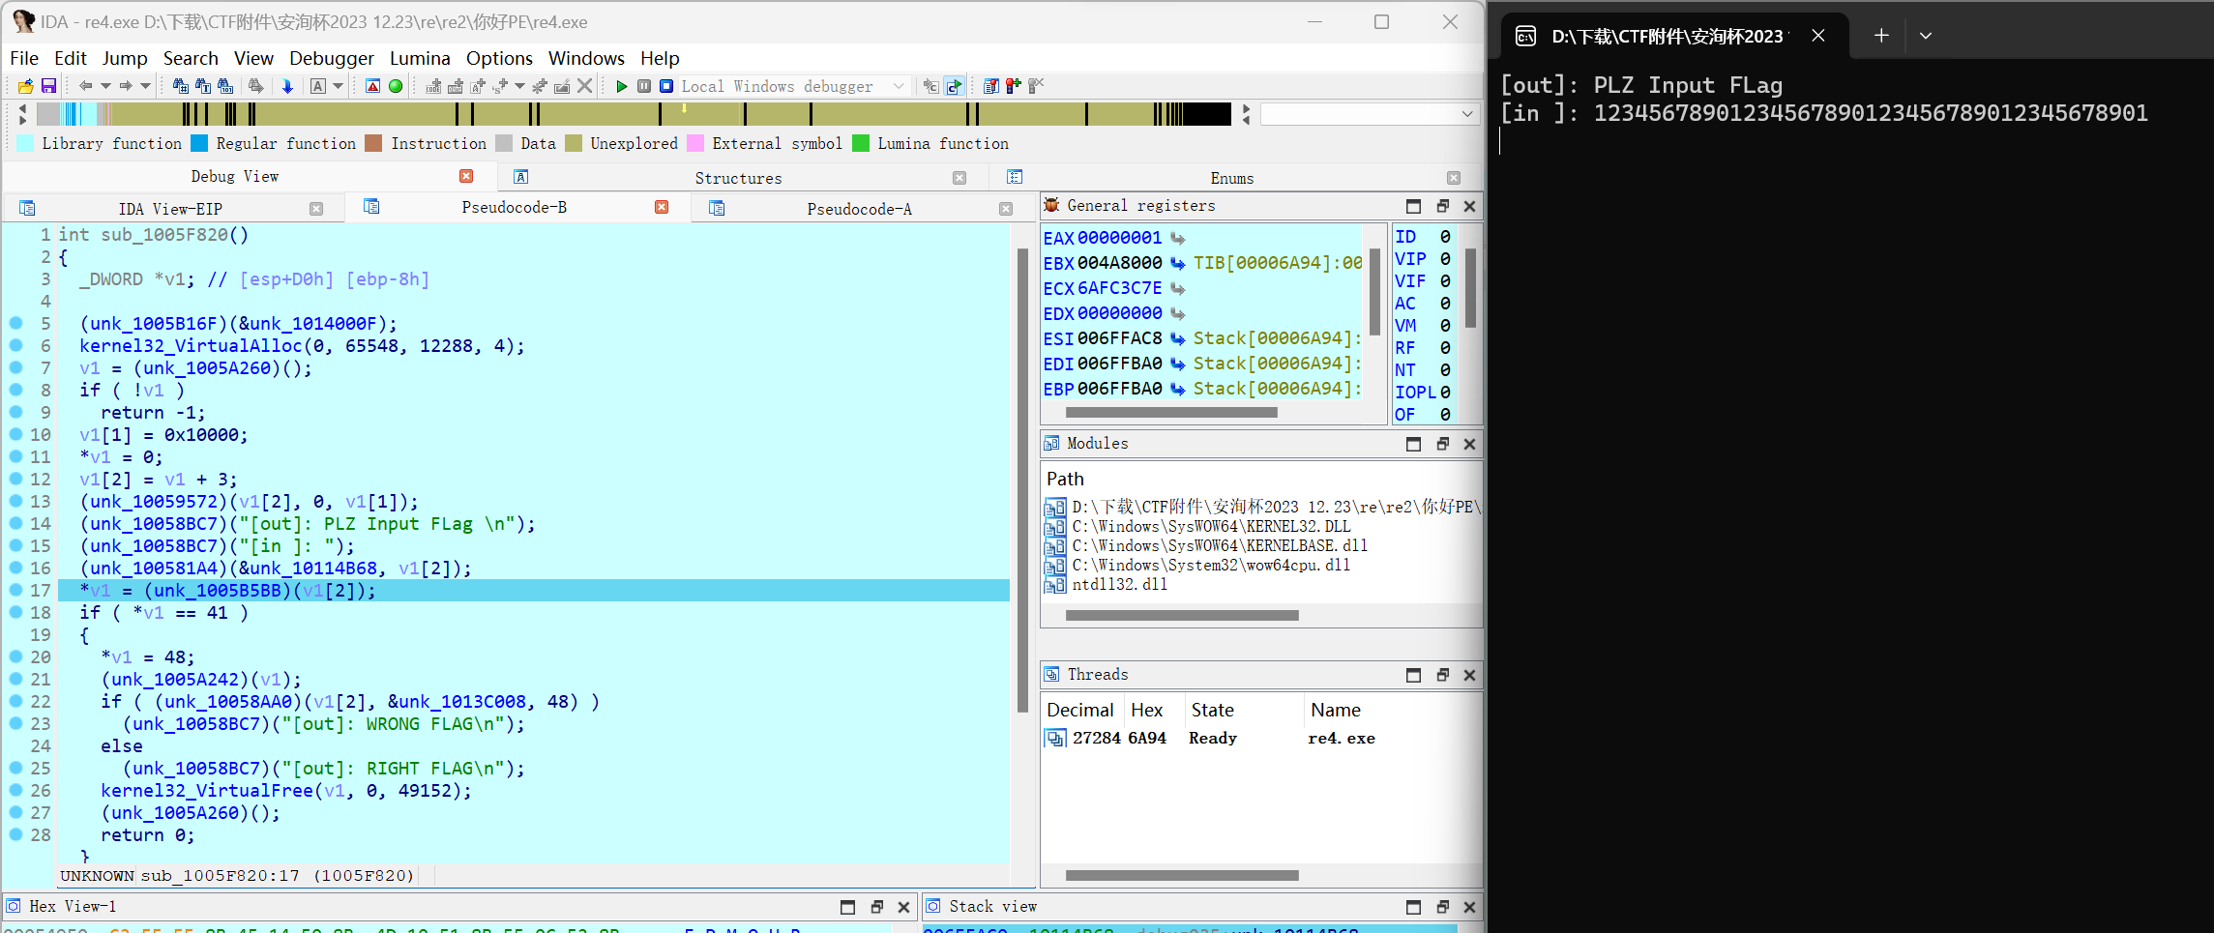Toggle breakpoint dot on line 5
Screen dimensions: 2214x933
pos(15,323)
